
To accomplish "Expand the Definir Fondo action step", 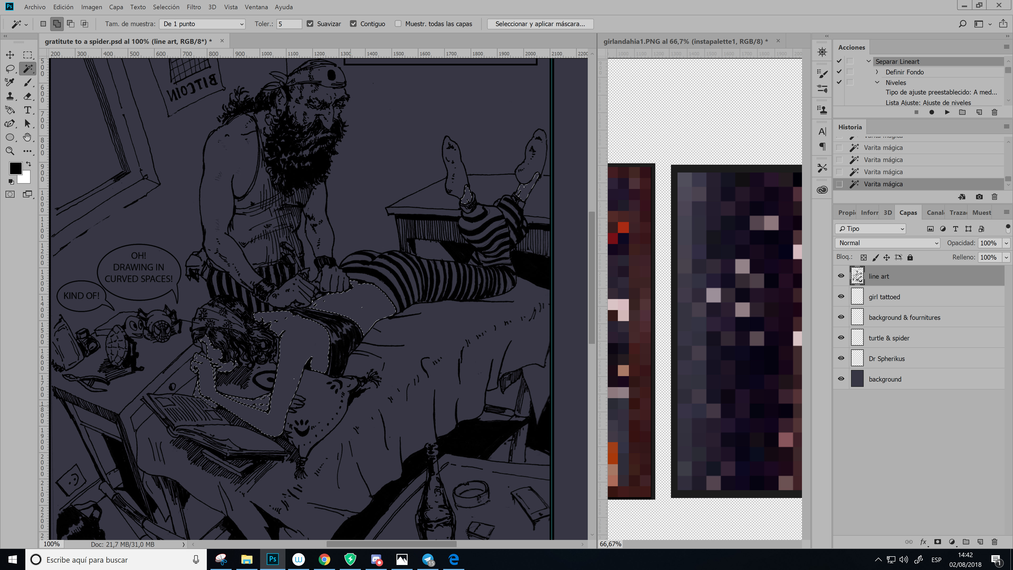I will click(x=877, y=72).
